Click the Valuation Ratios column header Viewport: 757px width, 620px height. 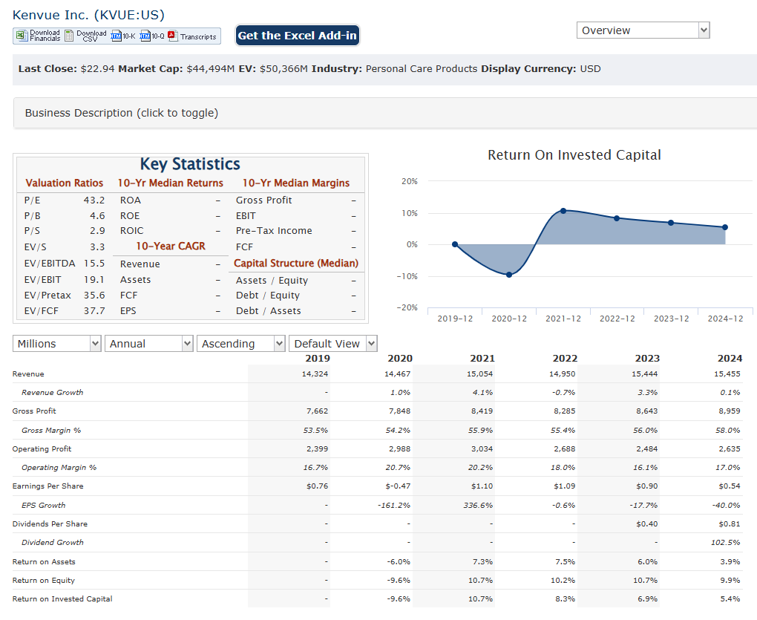pyautogui.click(x=65, y=183)
